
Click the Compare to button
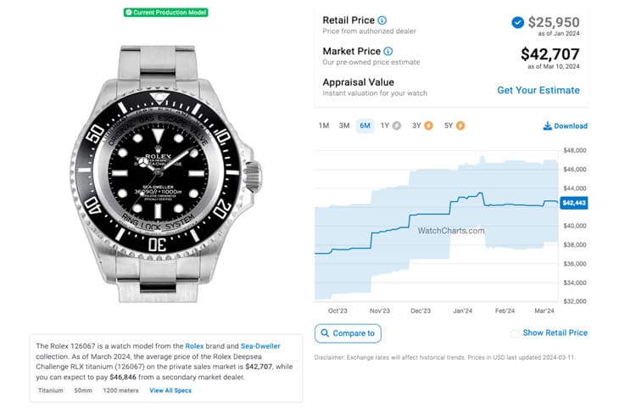click(x=348, y=333)
